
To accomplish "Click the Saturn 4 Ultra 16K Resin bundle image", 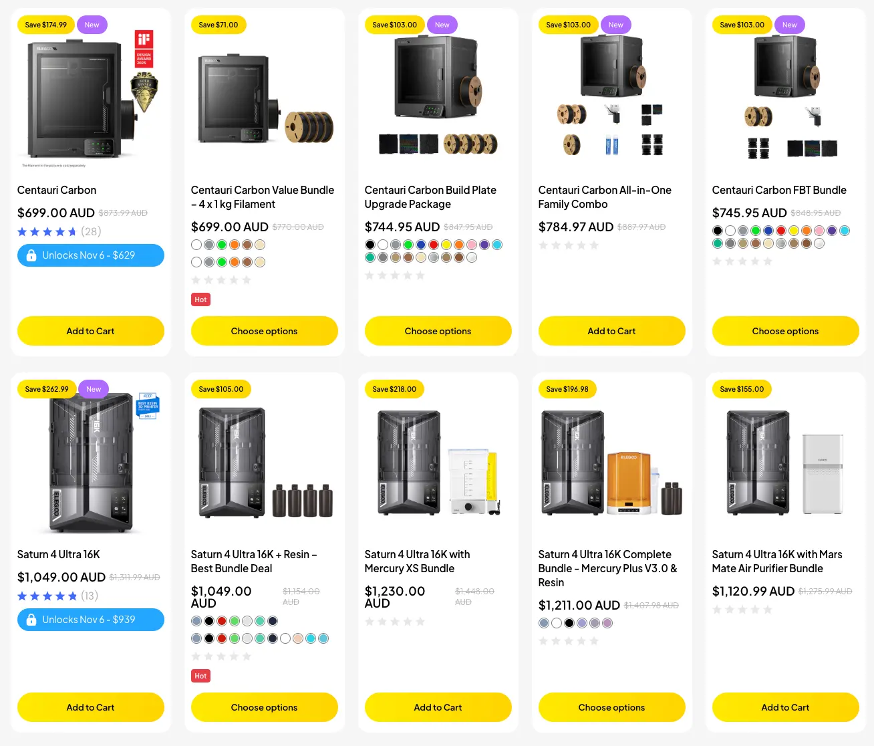I will (x=265, y=465).
